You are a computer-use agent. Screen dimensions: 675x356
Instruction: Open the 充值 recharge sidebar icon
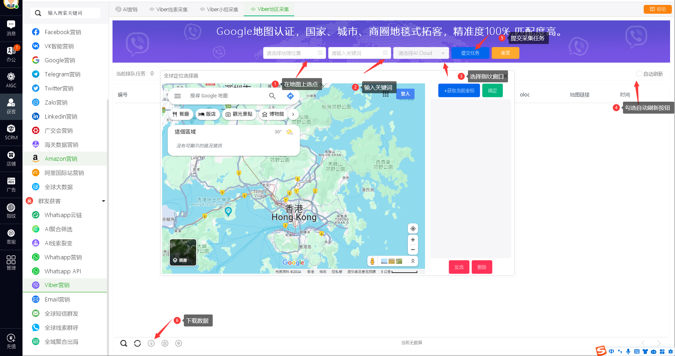[11, 341]
